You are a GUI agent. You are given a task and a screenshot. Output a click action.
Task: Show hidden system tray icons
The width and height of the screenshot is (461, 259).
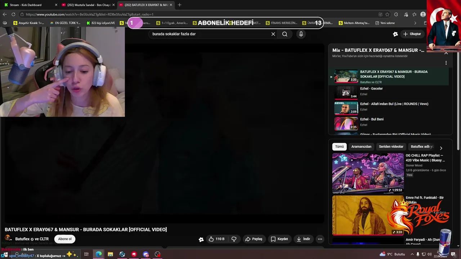412,254
